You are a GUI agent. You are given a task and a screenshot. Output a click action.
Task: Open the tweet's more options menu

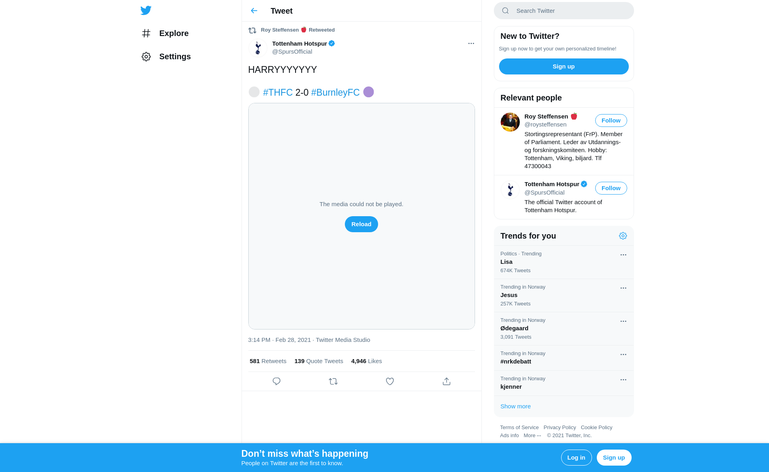tap(471, 43)
